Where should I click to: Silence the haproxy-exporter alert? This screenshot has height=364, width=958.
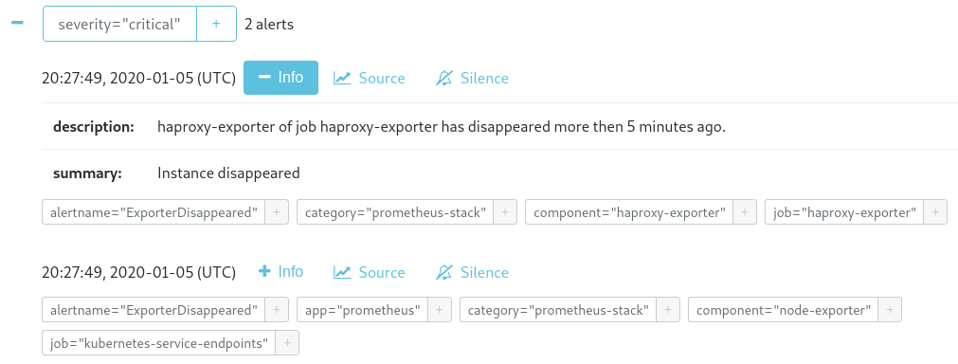[x=472, y=78]
